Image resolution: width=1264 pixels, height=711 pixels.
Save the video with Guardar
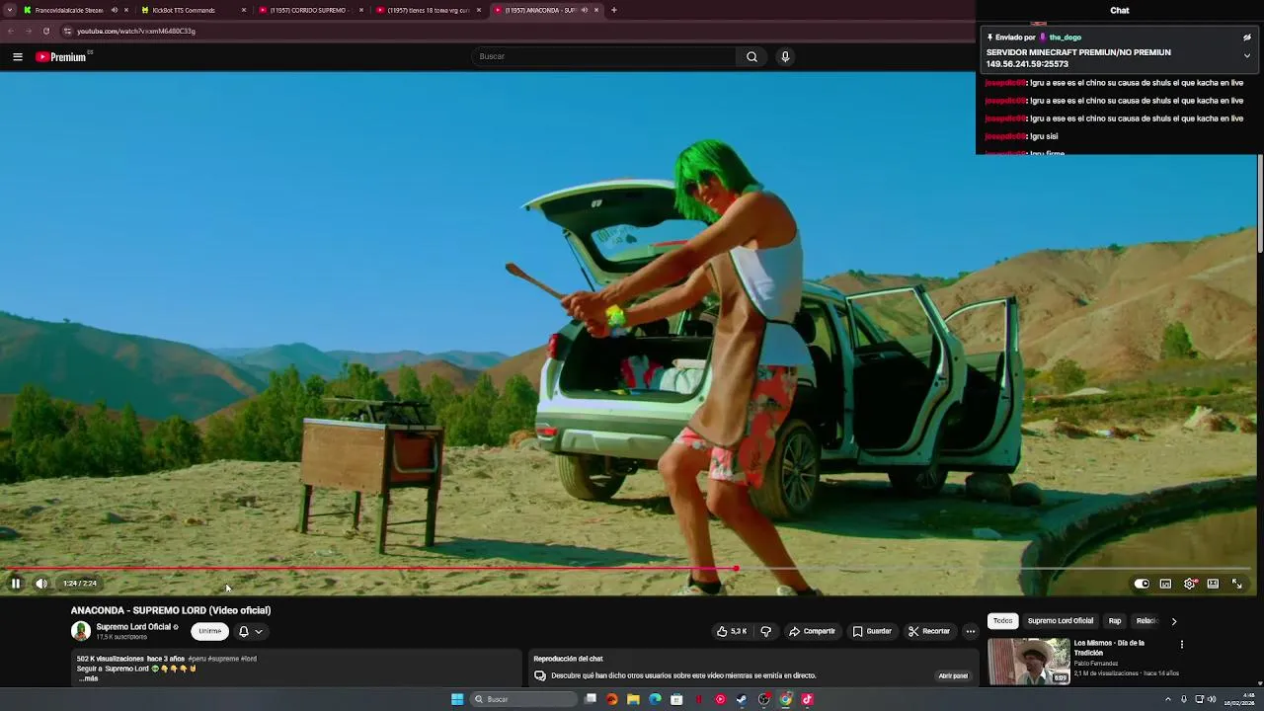(872, 631)
